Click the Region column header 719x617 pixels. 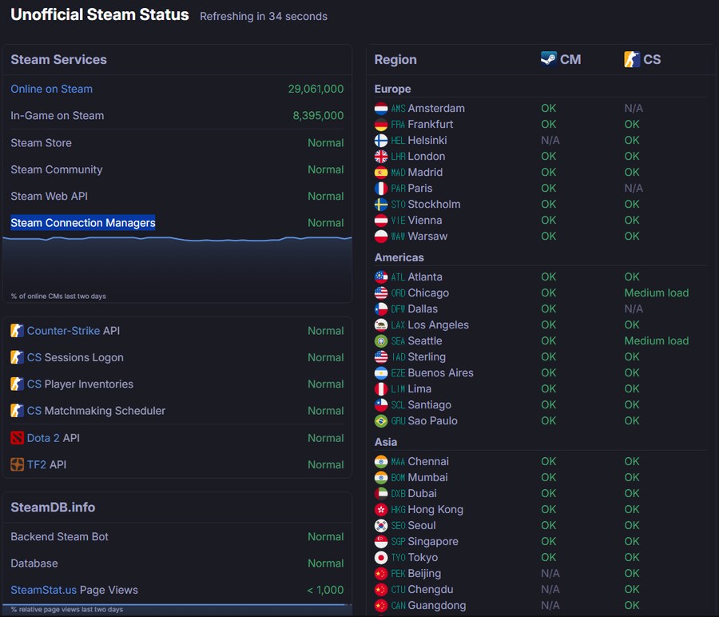point(395,59)
